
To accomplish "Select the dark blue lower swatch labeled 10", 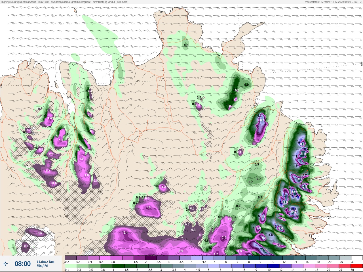I will 274,266.
